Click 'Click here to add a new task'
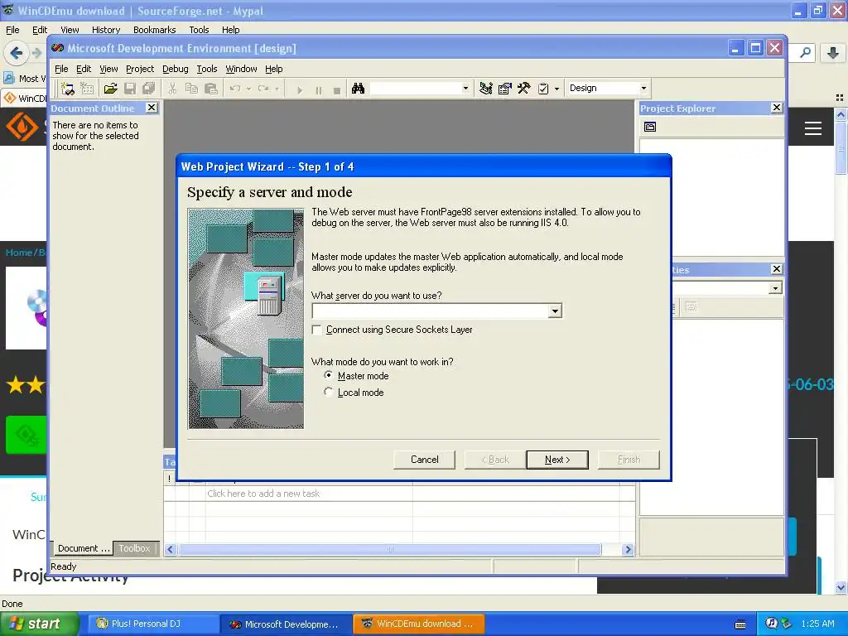Image resolution: width=848 pixels, height=636 pixels. [x=263, y=494]
